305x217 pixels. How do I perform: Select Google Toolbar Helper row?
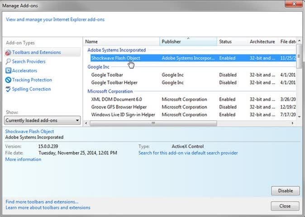114,83
